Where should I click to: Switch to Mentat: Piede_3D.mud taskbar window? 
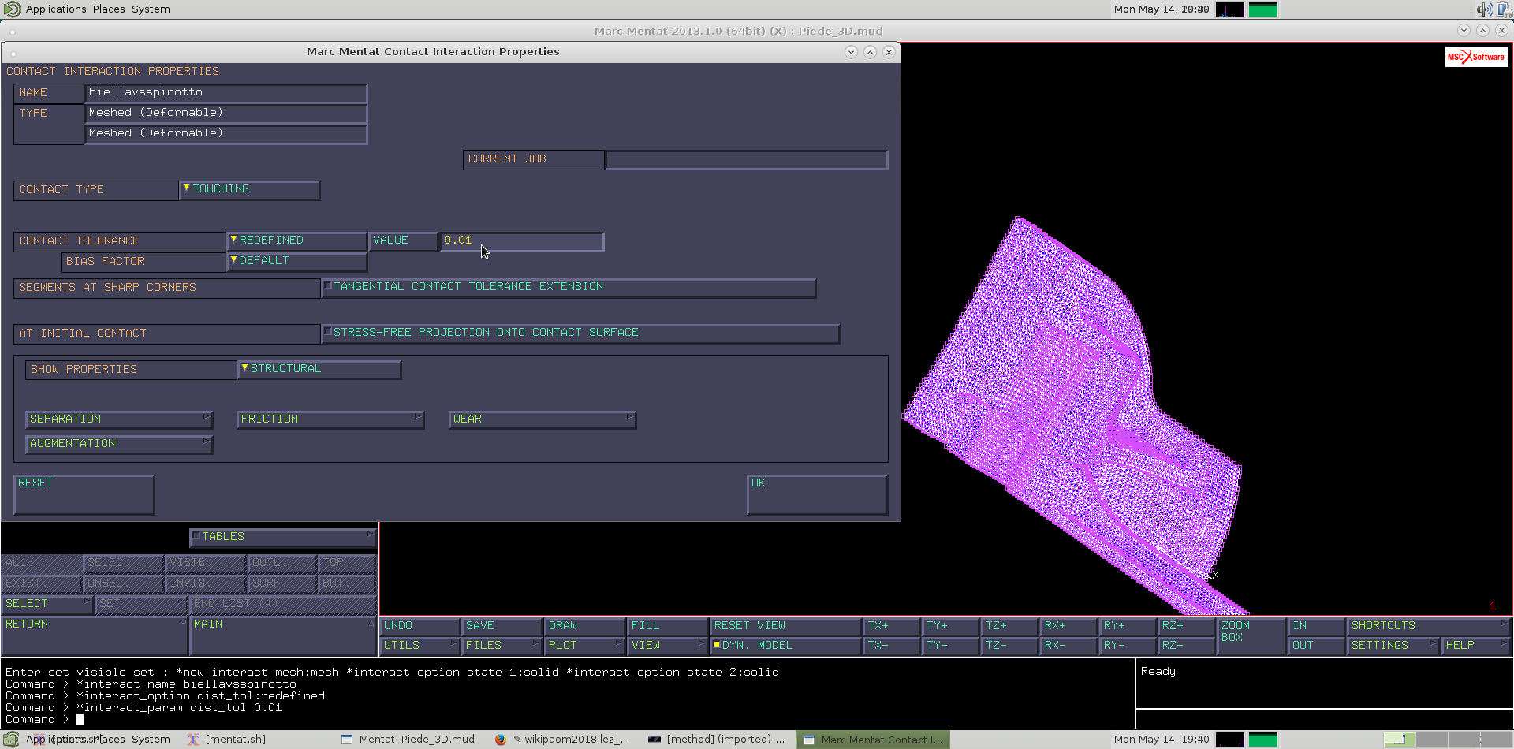tap(408, 740)
